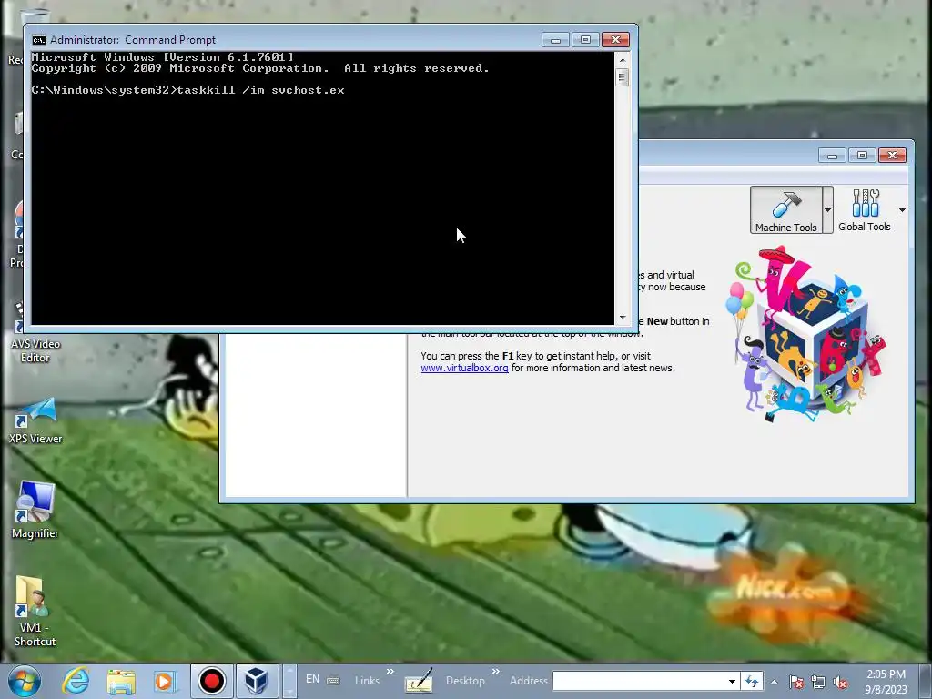Open the Windows Start menu orb
932x699 pixels.
click(x=25, y=681)
